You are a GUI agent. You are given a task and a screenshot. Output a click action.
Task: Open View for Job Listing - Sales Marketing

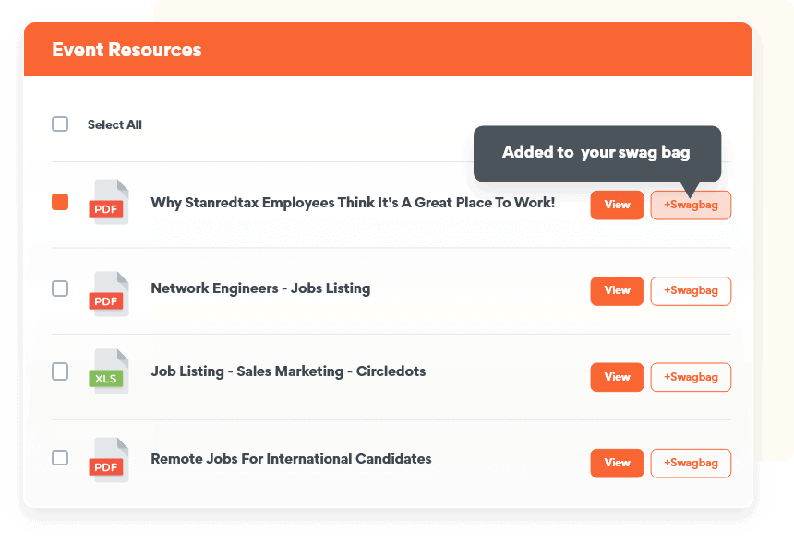[617, 377]
